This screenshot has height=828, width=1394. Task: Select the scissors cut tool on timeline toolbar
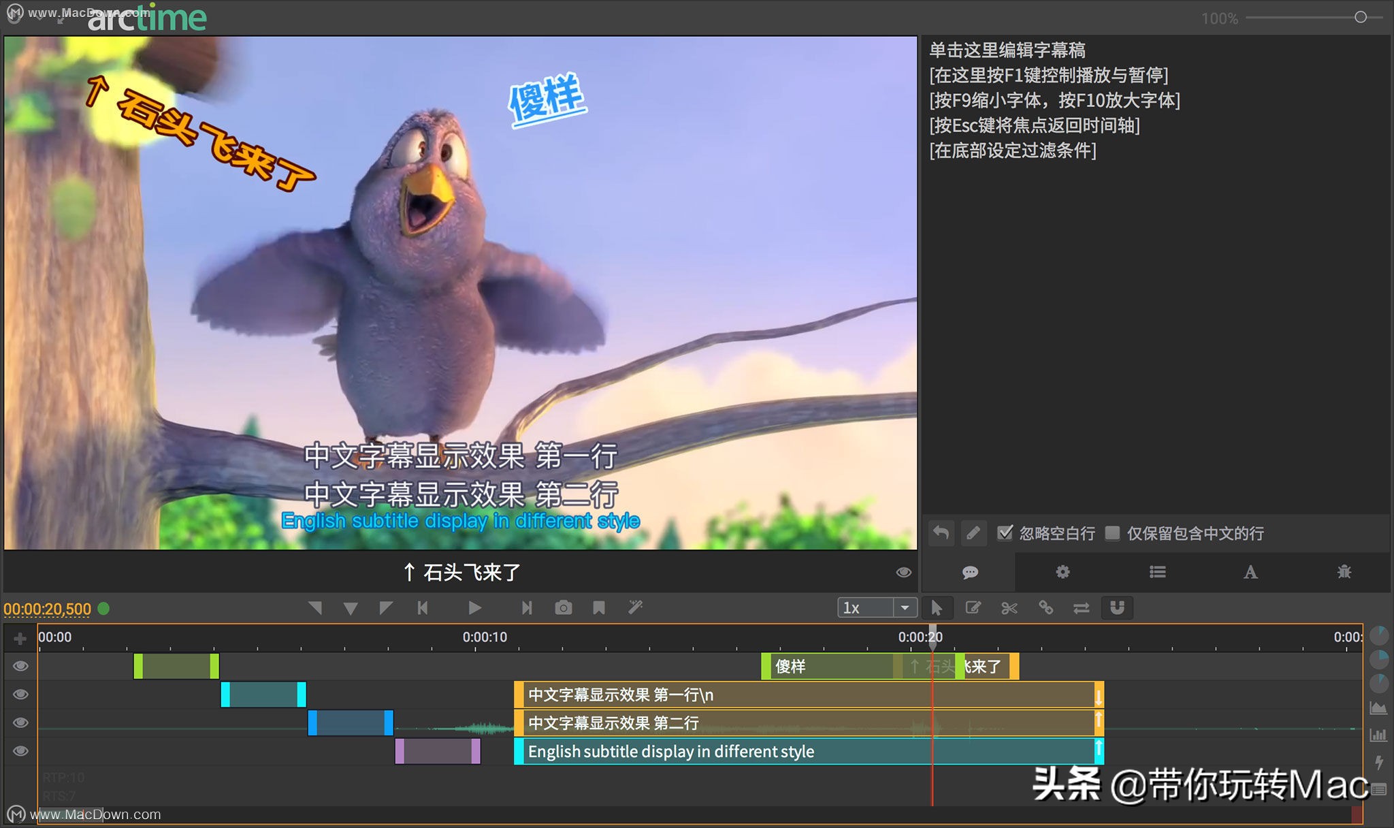1009,607
